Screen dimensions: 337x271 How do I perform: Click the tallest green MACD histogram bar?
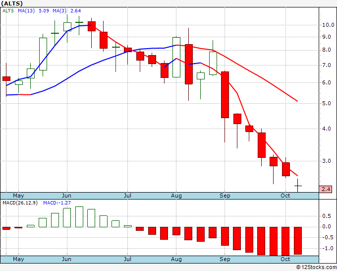79,217
